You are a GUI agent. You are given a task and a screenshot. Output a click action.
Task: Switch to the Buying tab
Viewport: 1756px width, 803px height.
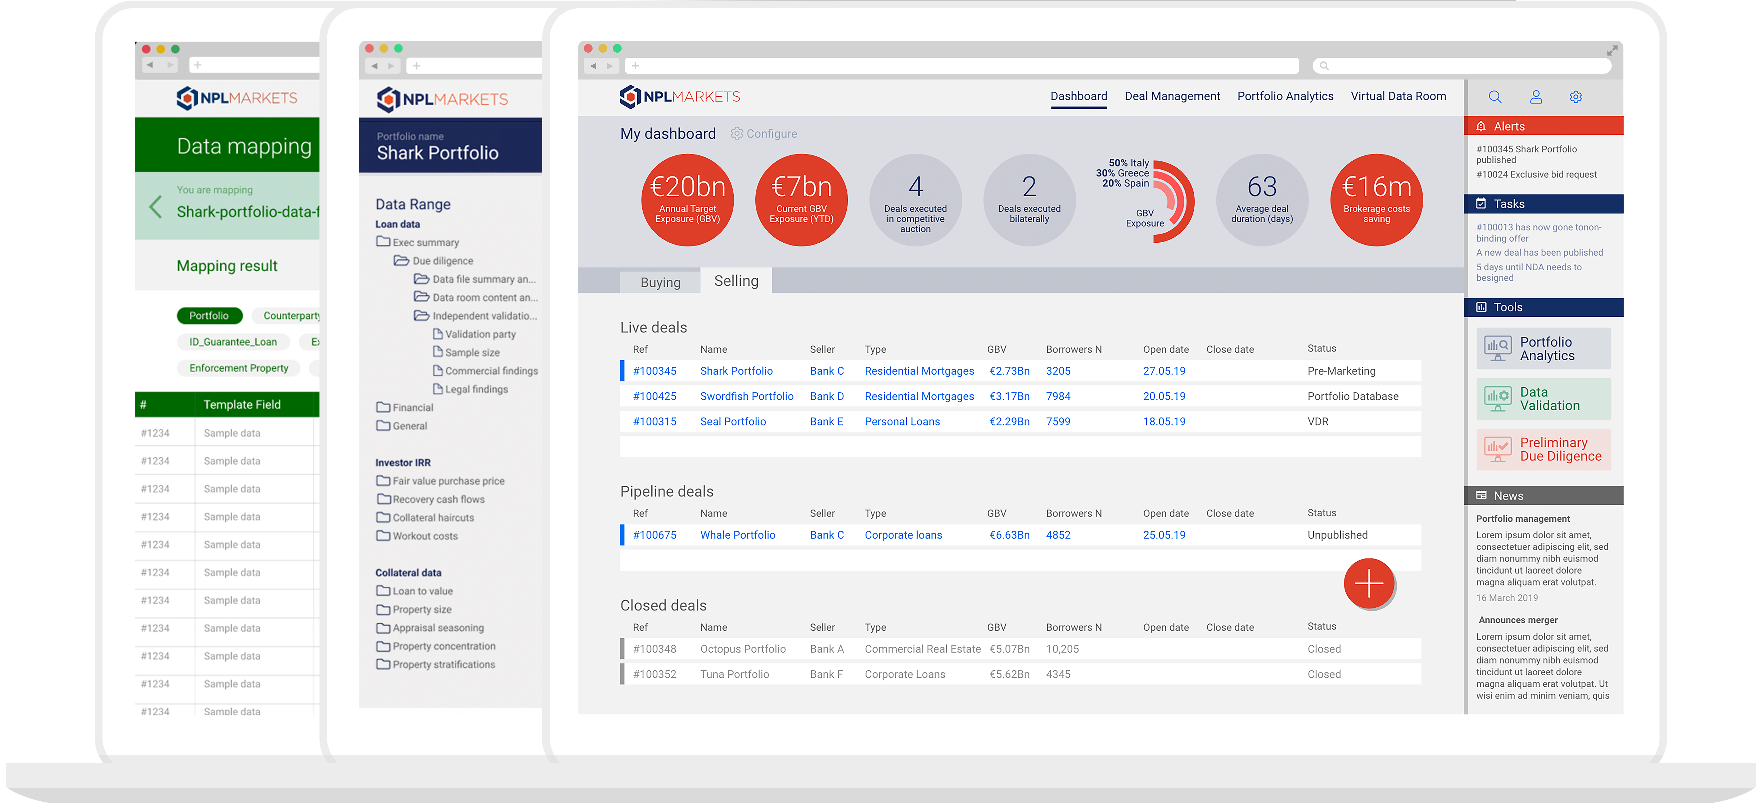pos(660,282)
